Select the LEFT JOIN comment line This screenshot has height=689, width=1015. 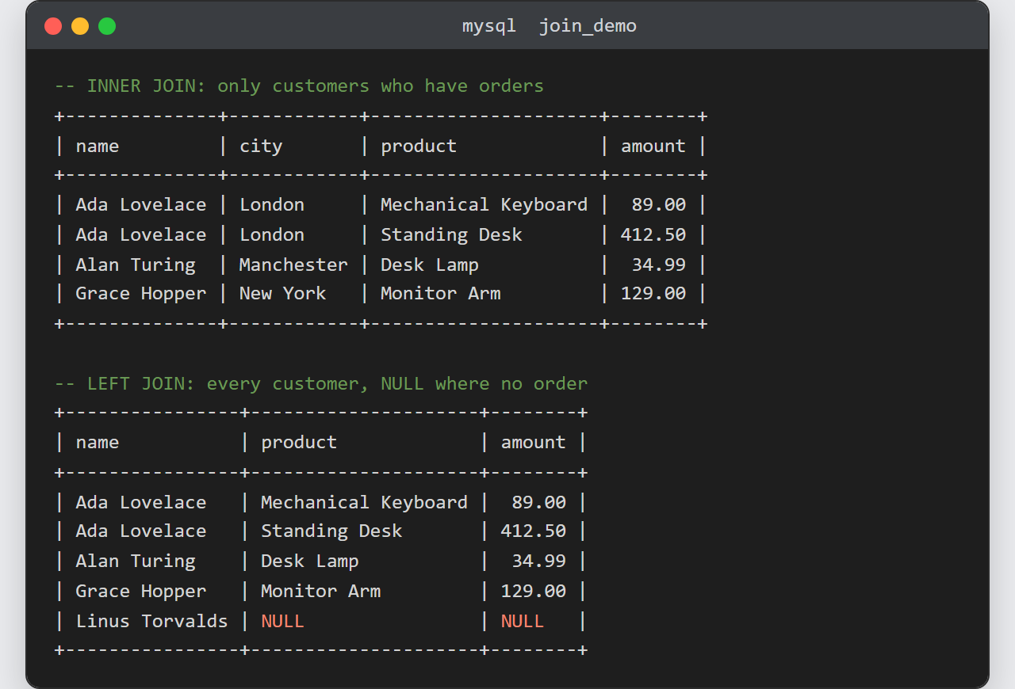(x=321, y=383)
